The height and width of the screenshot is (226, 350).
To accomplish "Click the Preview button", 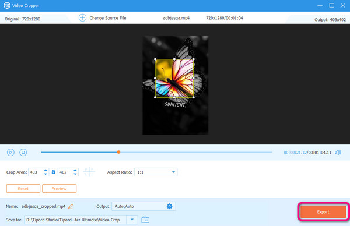I will pos(59,189).
